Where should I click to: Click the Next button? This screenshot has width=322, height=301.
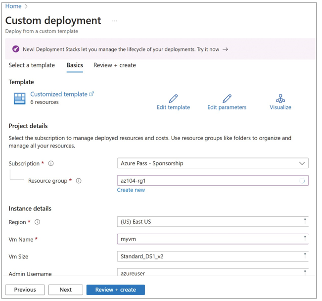click(65, 290)
